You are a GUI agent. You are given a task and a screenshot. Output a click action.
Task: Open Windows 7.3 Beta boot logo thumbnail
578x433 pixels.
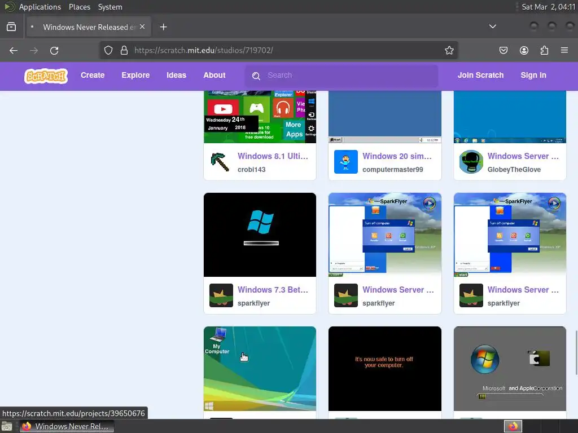pos(260,235)
